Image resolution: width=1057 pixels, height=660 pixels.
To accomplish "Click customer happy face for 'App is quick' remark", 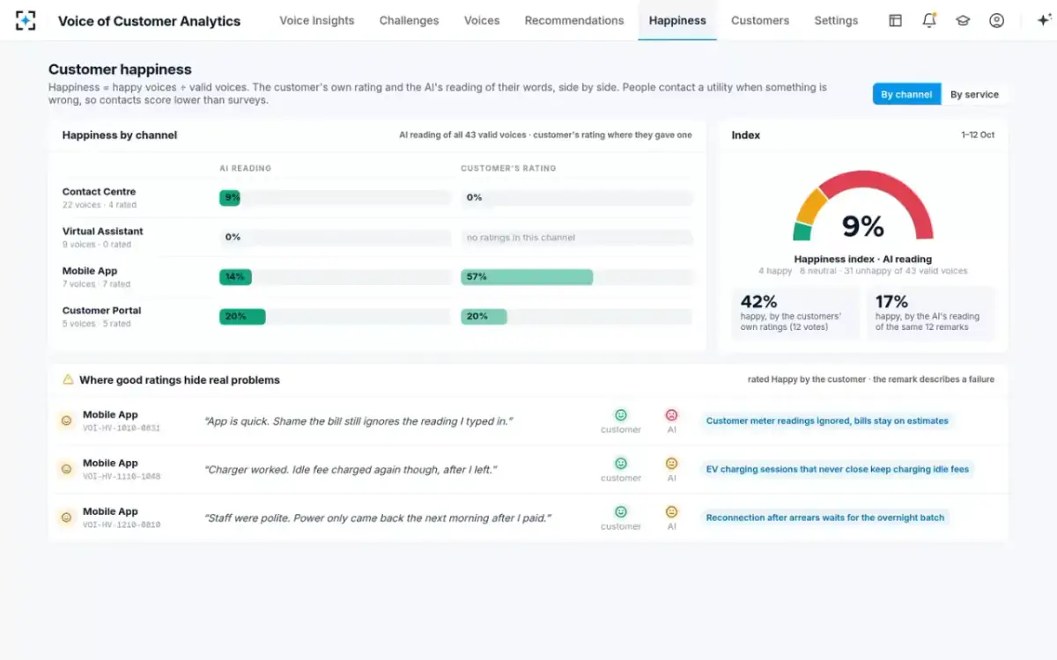I will (x=621, y=414).
